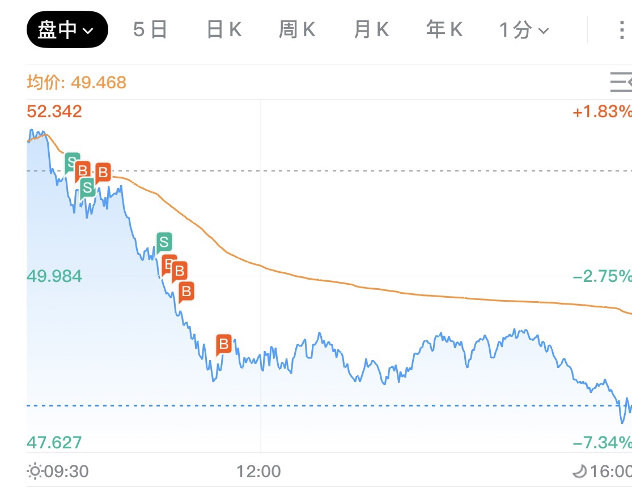Click the 均价: 49.468 average price label
632x488 pixels.
coord(77,83)
